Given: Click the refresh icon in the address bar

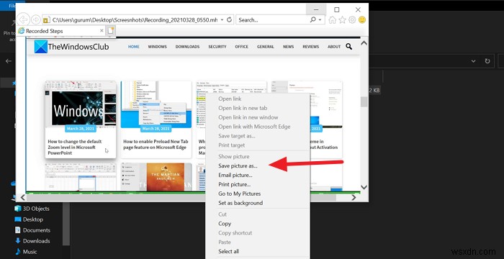Looking at the screenshot, I should (229, 20).
